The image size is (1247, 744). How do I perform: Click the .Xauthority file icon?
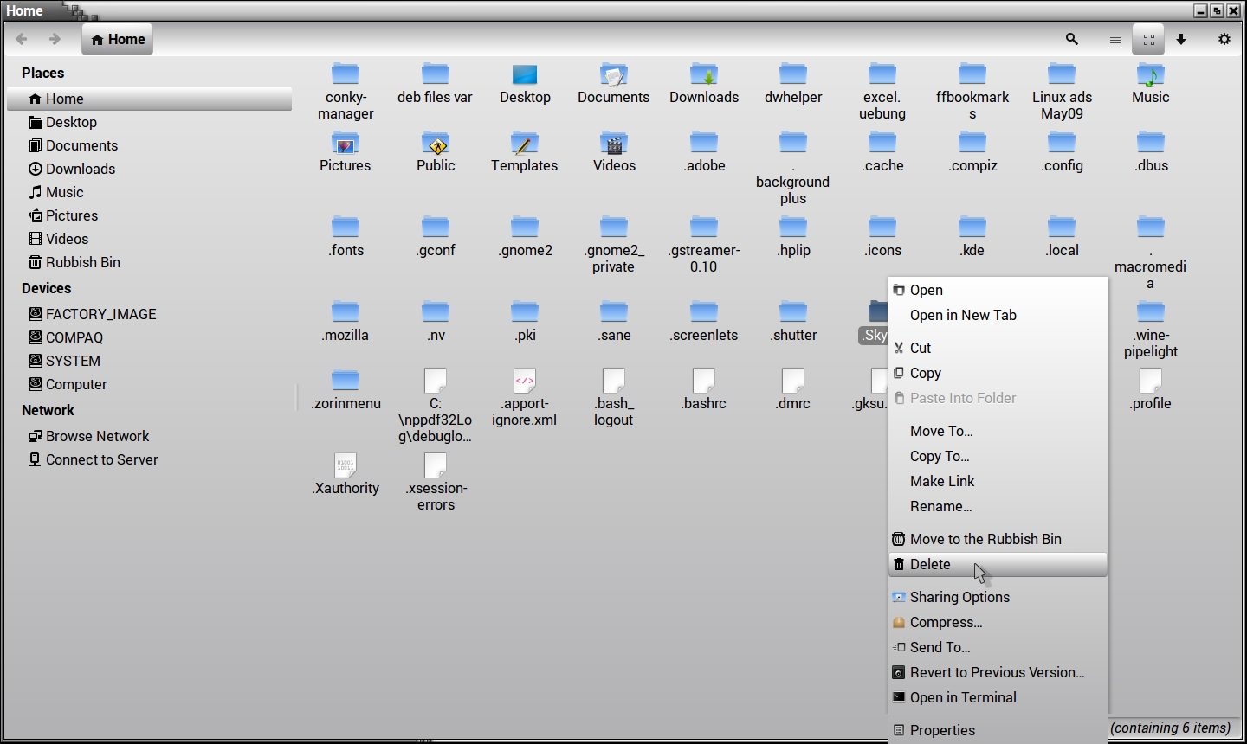(346, 466)
